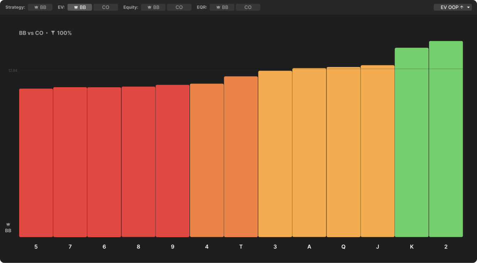Enable EQR for CO
Image resolution: width=477 pixels, height=263 pixels.
tap(248, 7)
